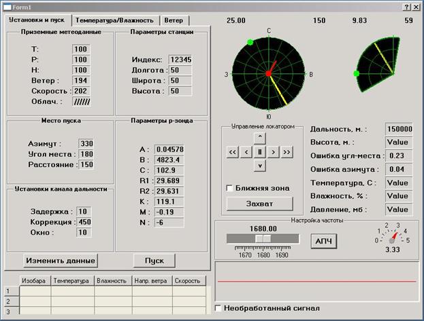This screenshot has width=424, height=321.
Task: Switch to the Температура/Влажность tab
Action: tap(117, 20)
